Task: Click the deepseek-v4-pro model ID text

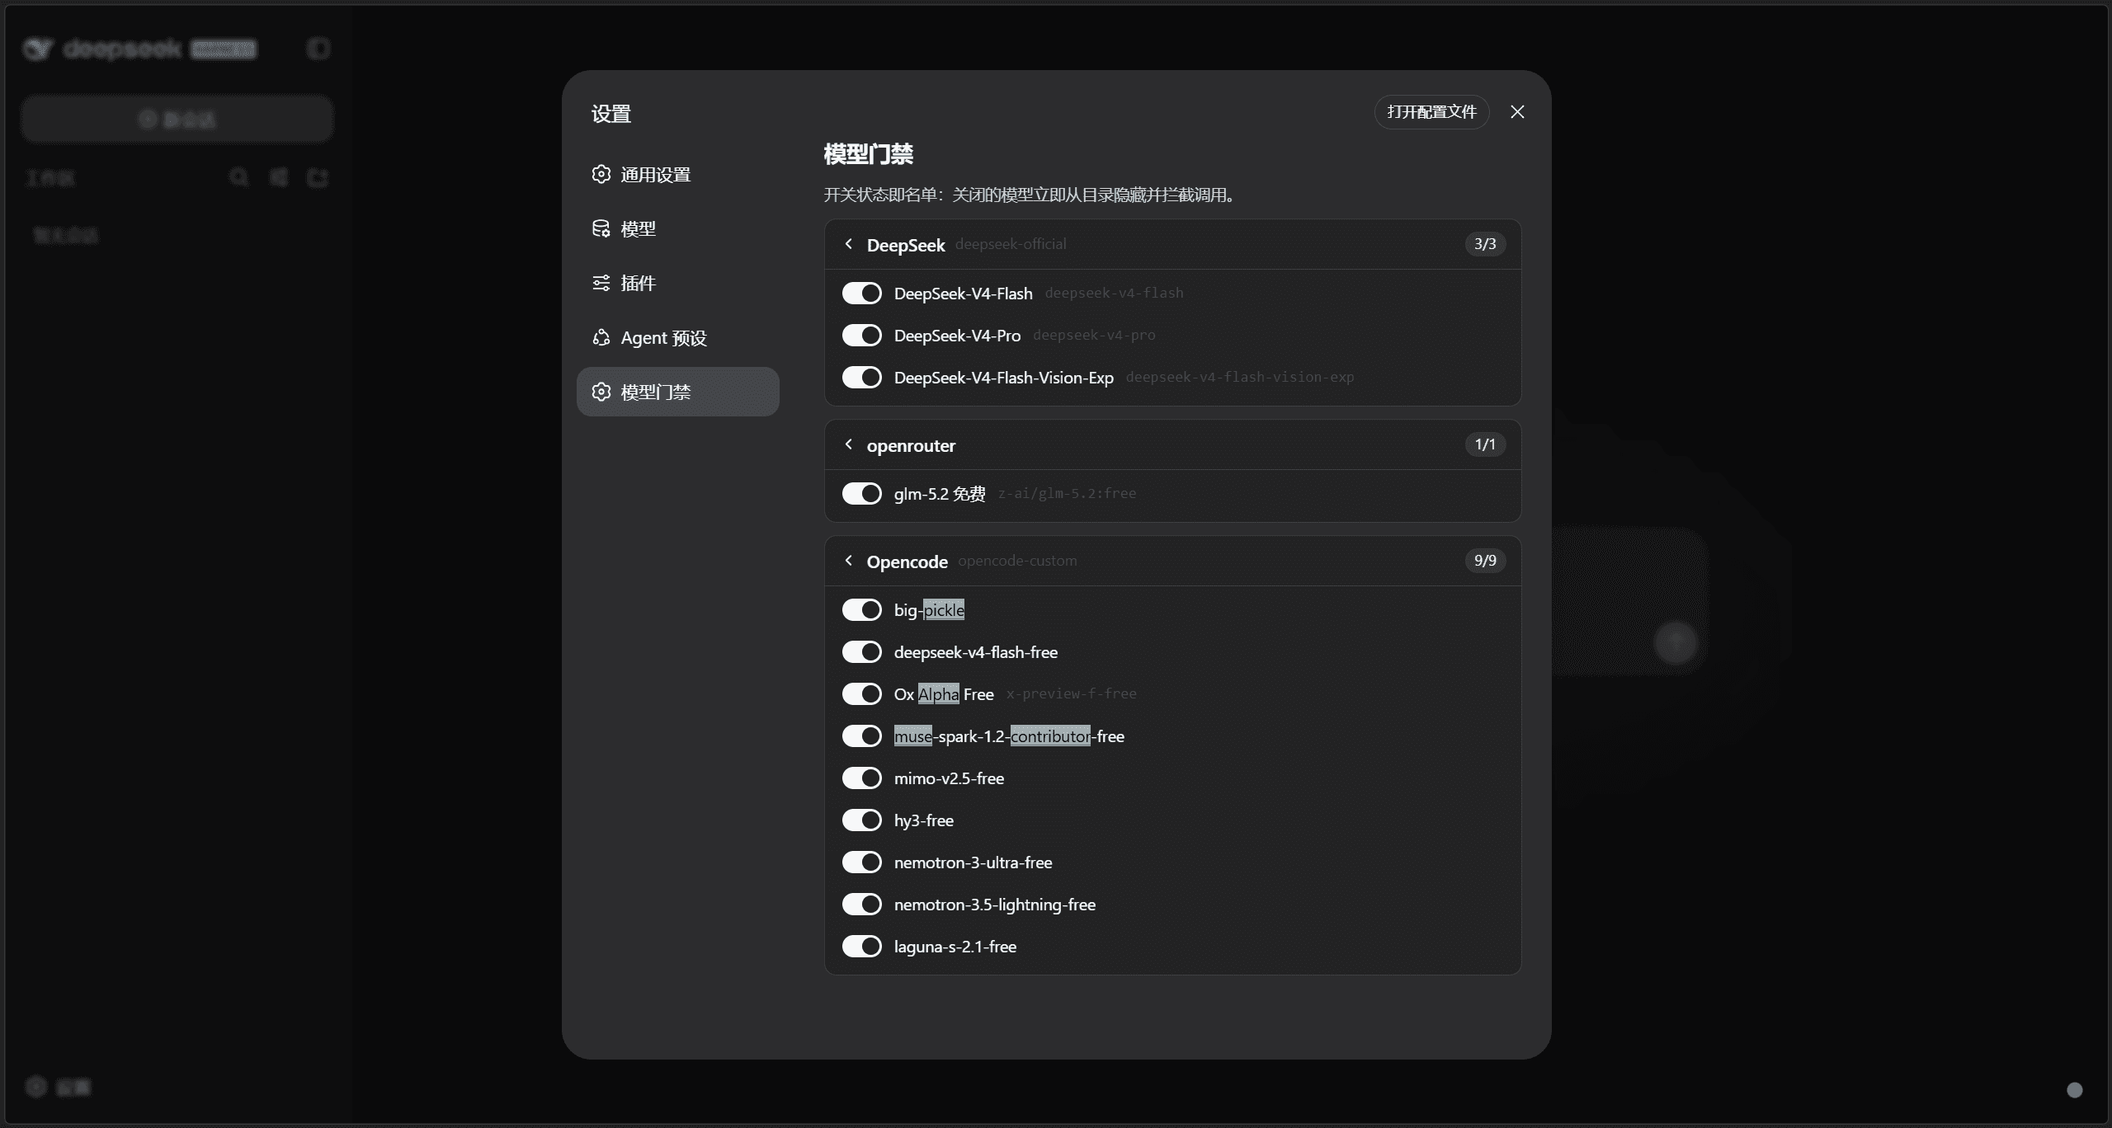Action: click(x=1094, y=336)
